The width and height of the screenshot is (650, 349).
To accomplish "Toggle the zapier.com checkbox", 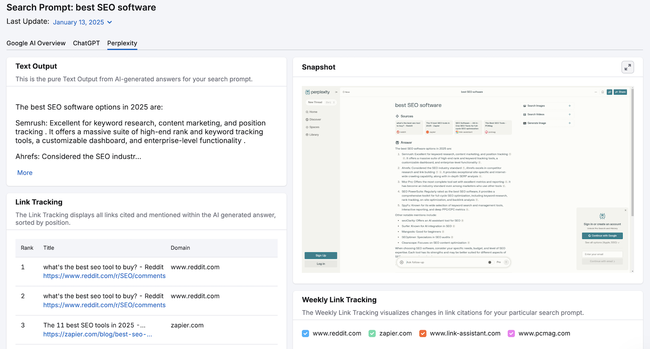I will [x=372, y=333].
